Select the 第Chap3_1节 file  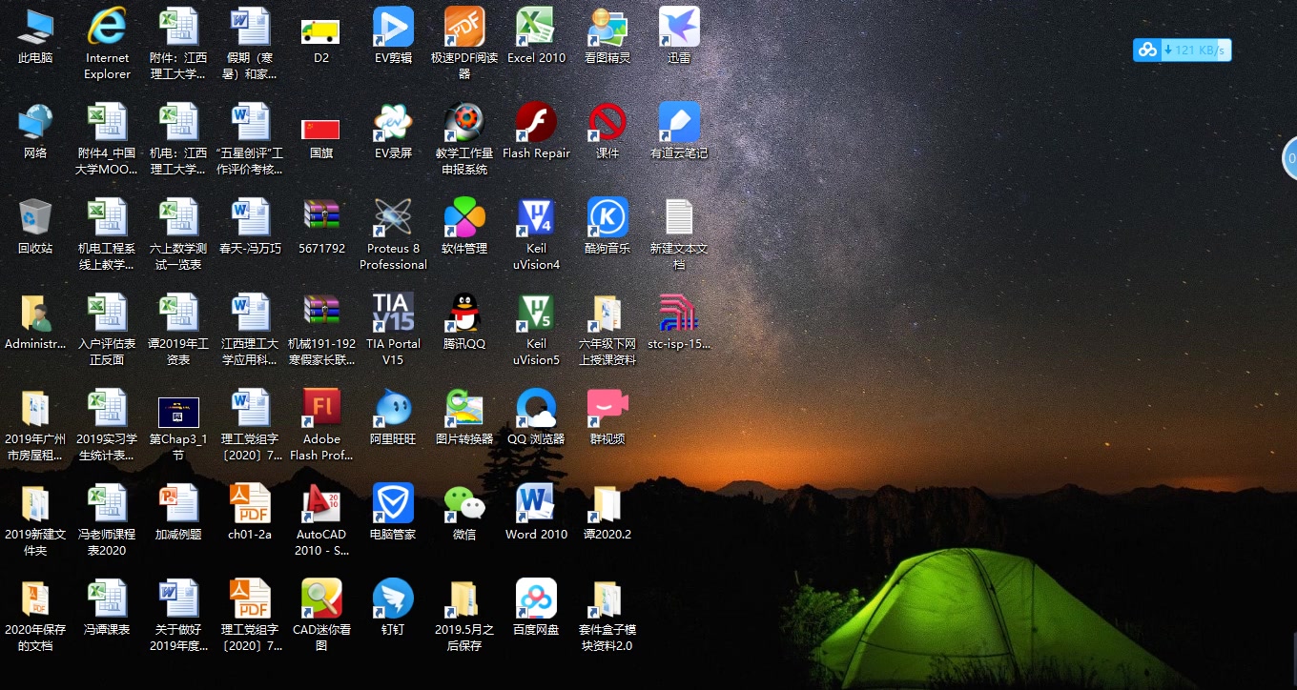[x=178, y=412]
